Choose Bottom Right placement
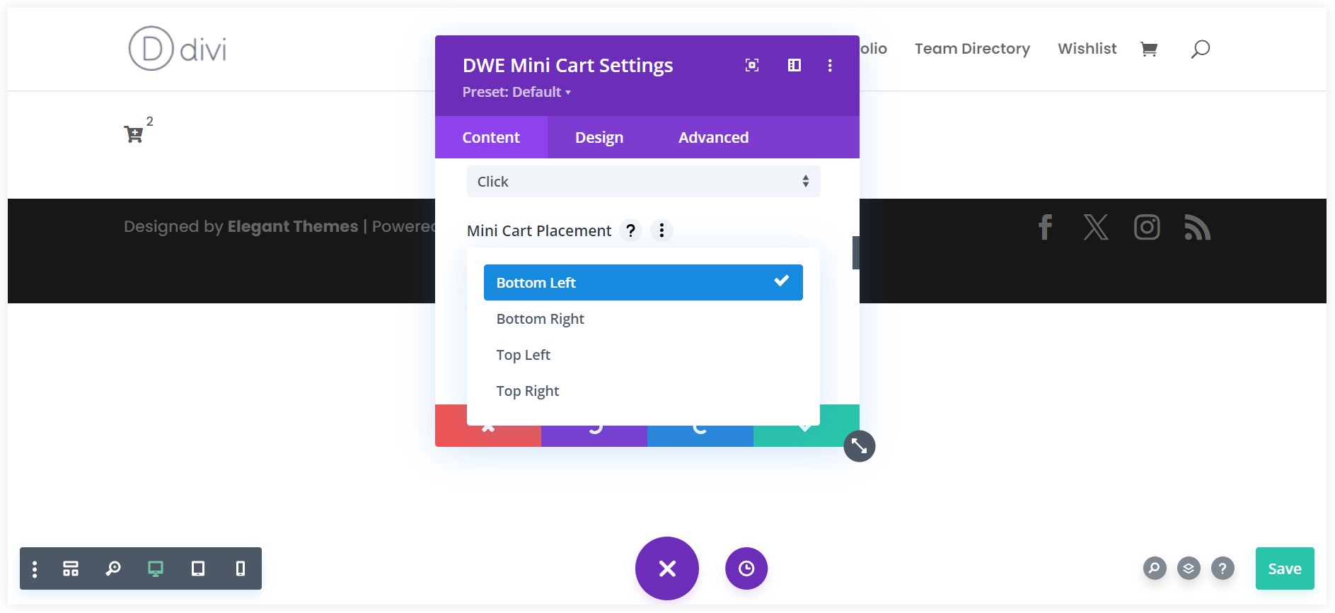Image resolution: width=1335 pixels, height=613 pixels. coord(643,319)
